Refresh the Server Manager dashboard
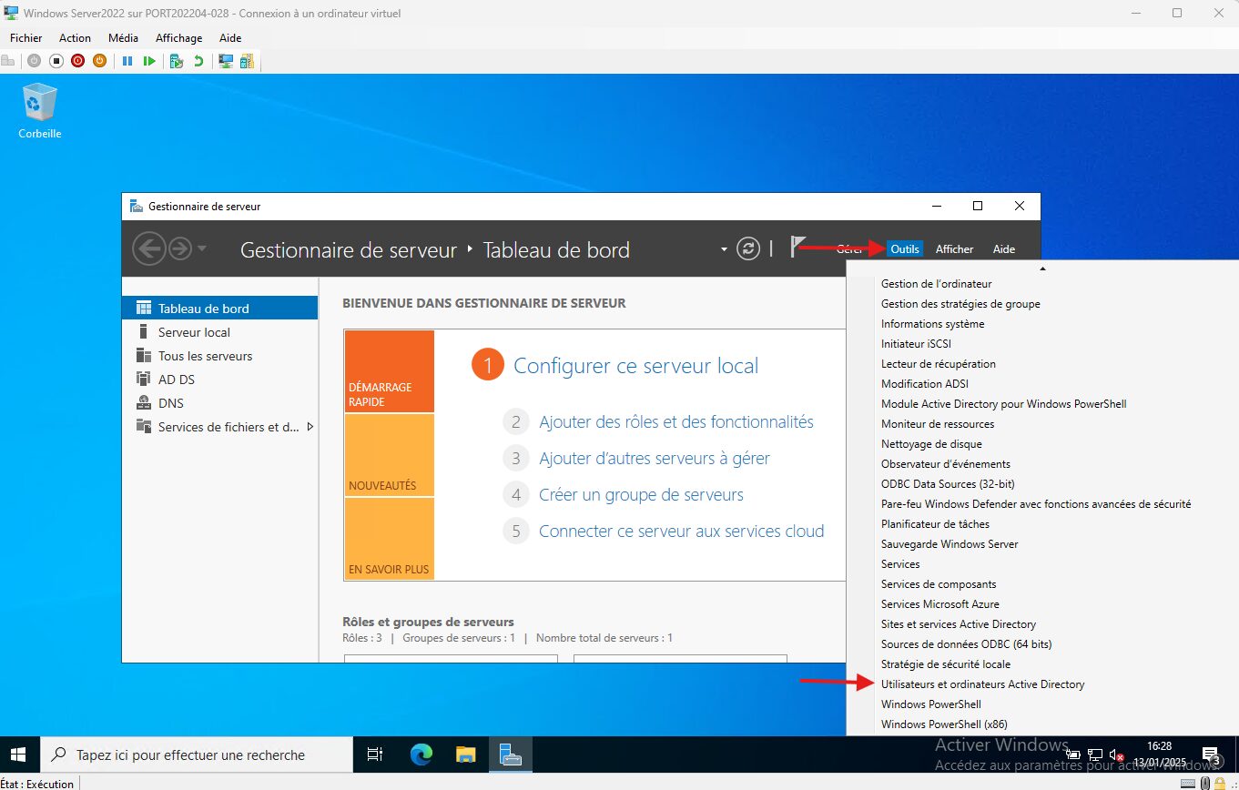The height and width of the screenshot is (790, 1239). point(748,248)
